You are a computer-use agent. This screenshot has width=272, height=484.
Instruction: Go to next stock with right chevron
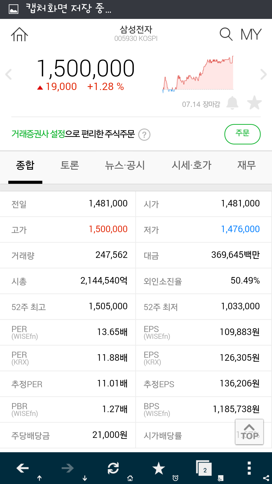(x=263, y=74)
